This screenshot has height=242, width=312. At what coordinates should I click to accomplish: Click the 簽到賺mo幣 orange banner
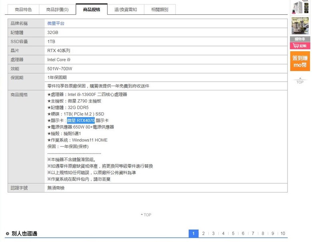(300, 61)
